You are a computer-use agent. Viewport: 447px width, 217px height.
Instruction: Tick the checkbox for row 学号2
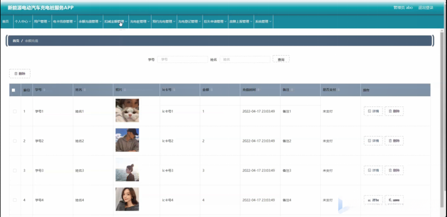click(x=15, y=141)
